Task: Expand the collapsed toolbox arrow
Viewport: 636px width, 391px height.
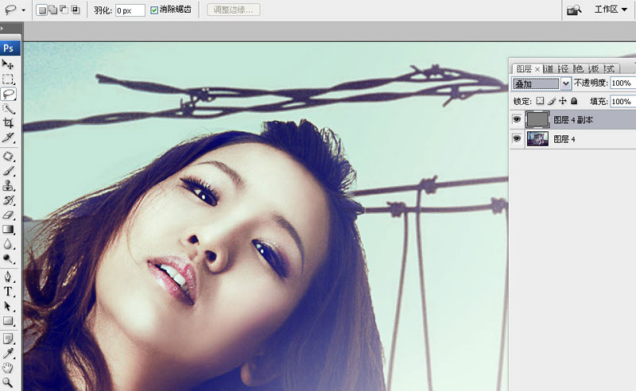Action: (2, 29)
